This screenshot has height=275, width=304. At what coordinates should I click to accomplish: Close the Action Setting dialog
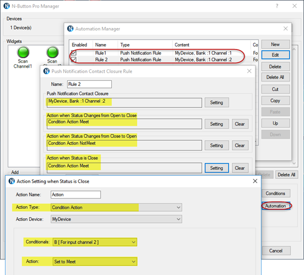point(255,181)
